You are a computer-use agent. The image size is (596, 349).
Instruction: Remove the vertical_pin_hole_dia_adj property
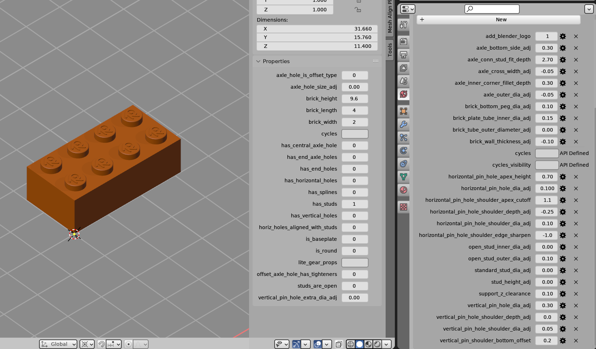576,305
